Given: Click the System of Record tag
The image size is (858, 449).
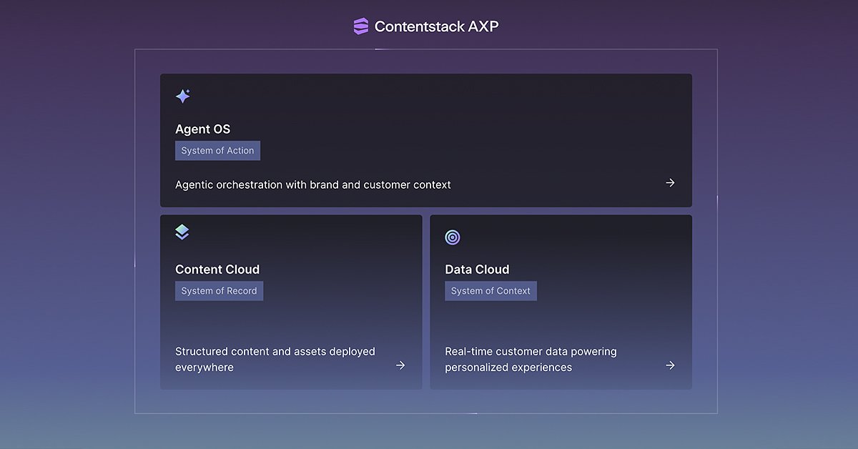Looking at the screenshot, I should pyautogui.click(x=219, y=291).
